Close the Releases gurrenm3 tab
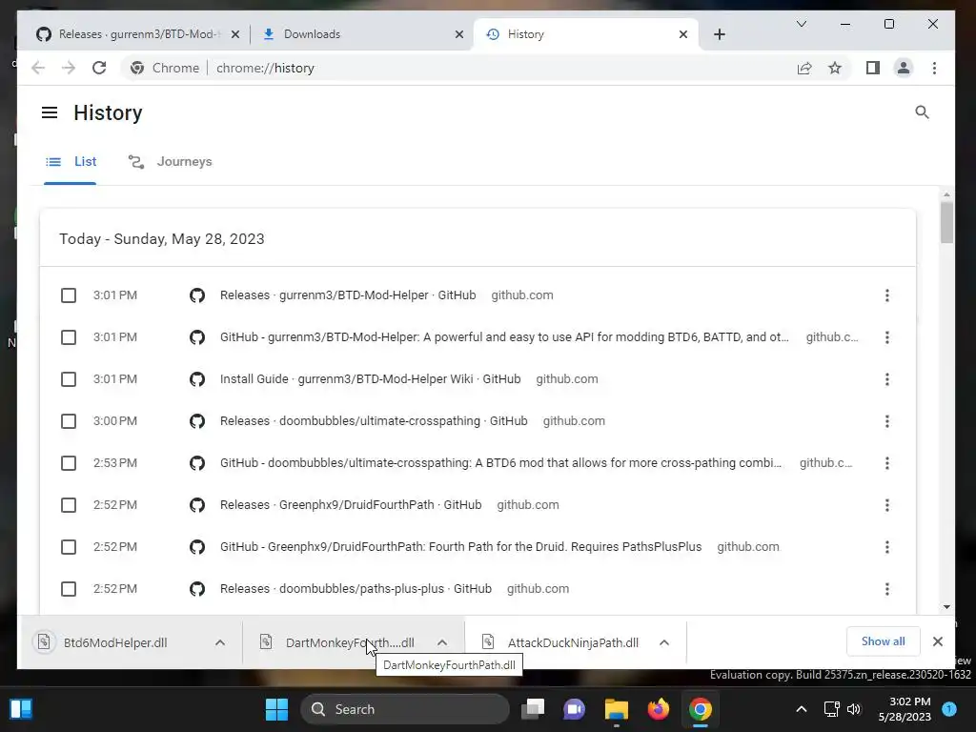The image size is (976, 732). 235,34
